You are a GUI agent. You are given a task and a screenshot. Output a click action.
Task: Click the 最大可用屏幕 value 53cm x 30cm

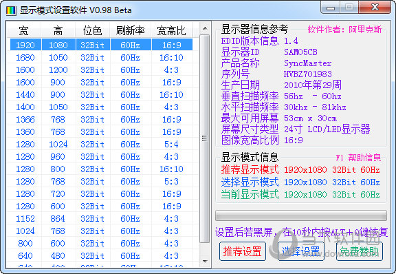click(x=310, y=118)
